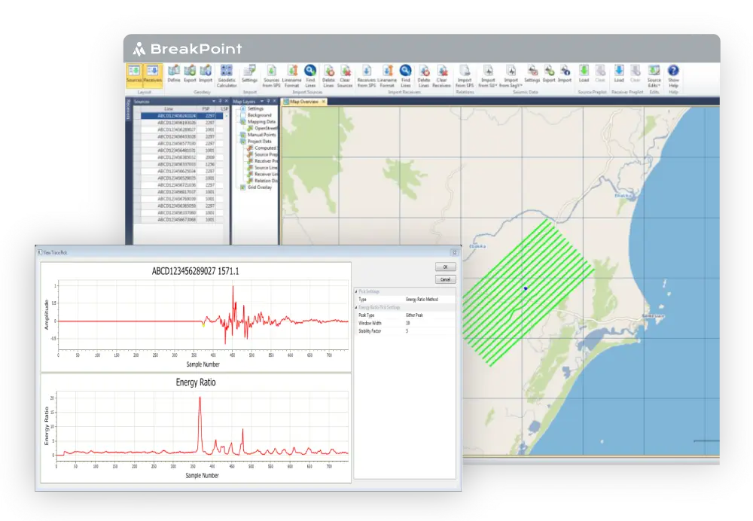Image resolution: width=753 pixels, height=521 pixels.
Task: Open the Import group Settings
Action: (x=249, y=74)
